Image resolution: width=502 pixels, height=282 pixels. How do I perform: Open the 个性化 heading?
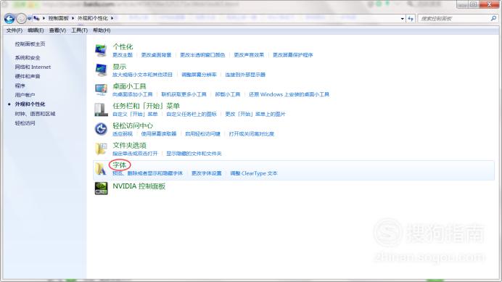point(123,46)
